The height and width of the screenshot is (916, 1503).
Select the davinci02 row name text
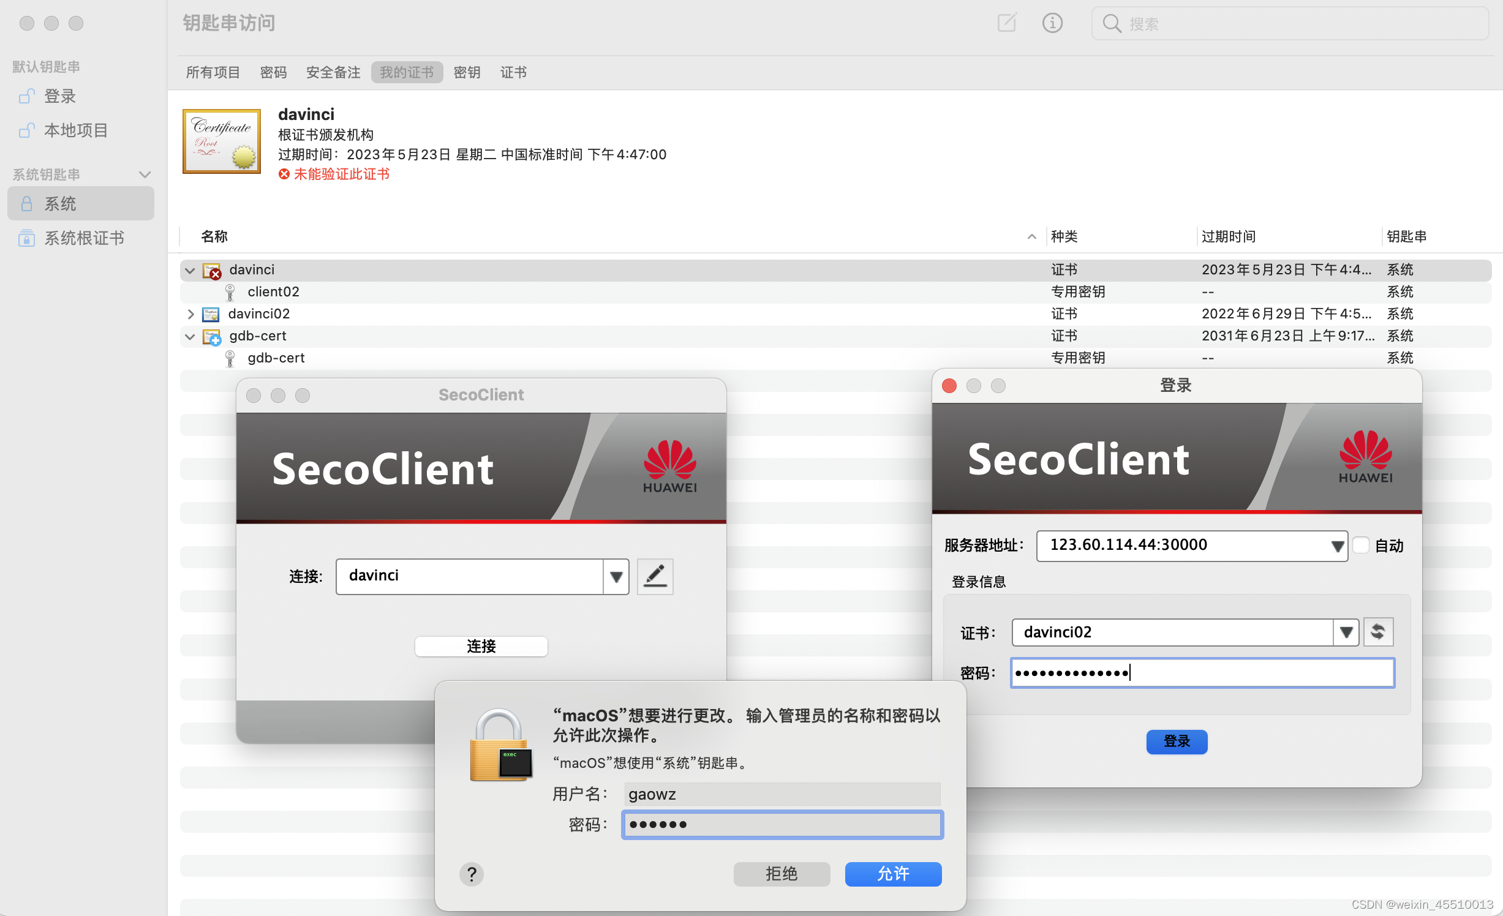[x=259, y=314]
